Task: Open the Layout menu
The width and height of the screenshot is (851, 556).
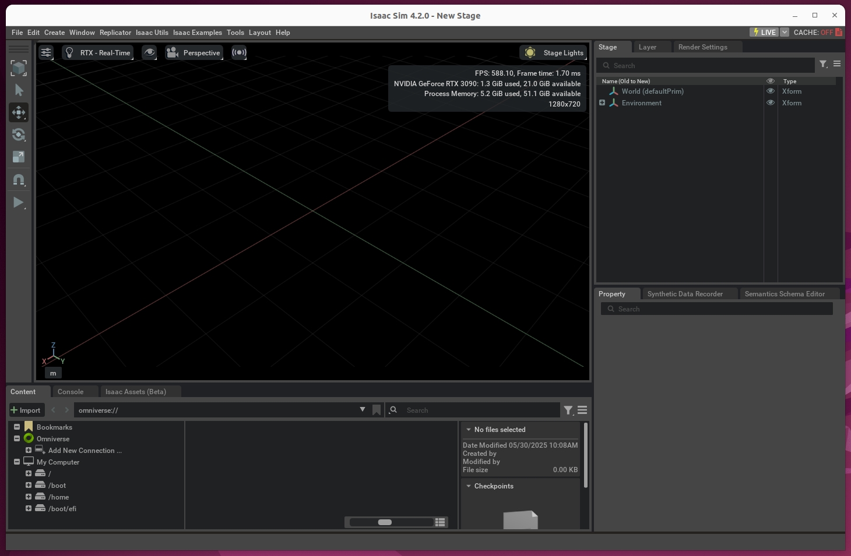Action: (260, 33)
